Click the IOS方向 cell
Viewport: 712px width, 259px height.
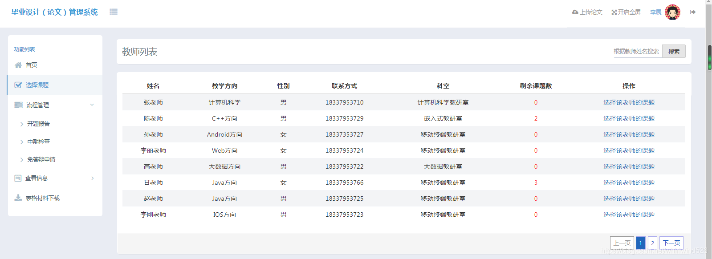[224, 214]
